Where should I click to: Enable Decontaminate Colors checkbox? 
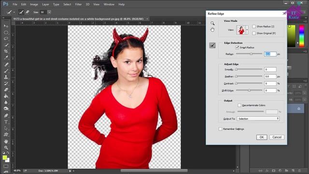coord(239,105)
